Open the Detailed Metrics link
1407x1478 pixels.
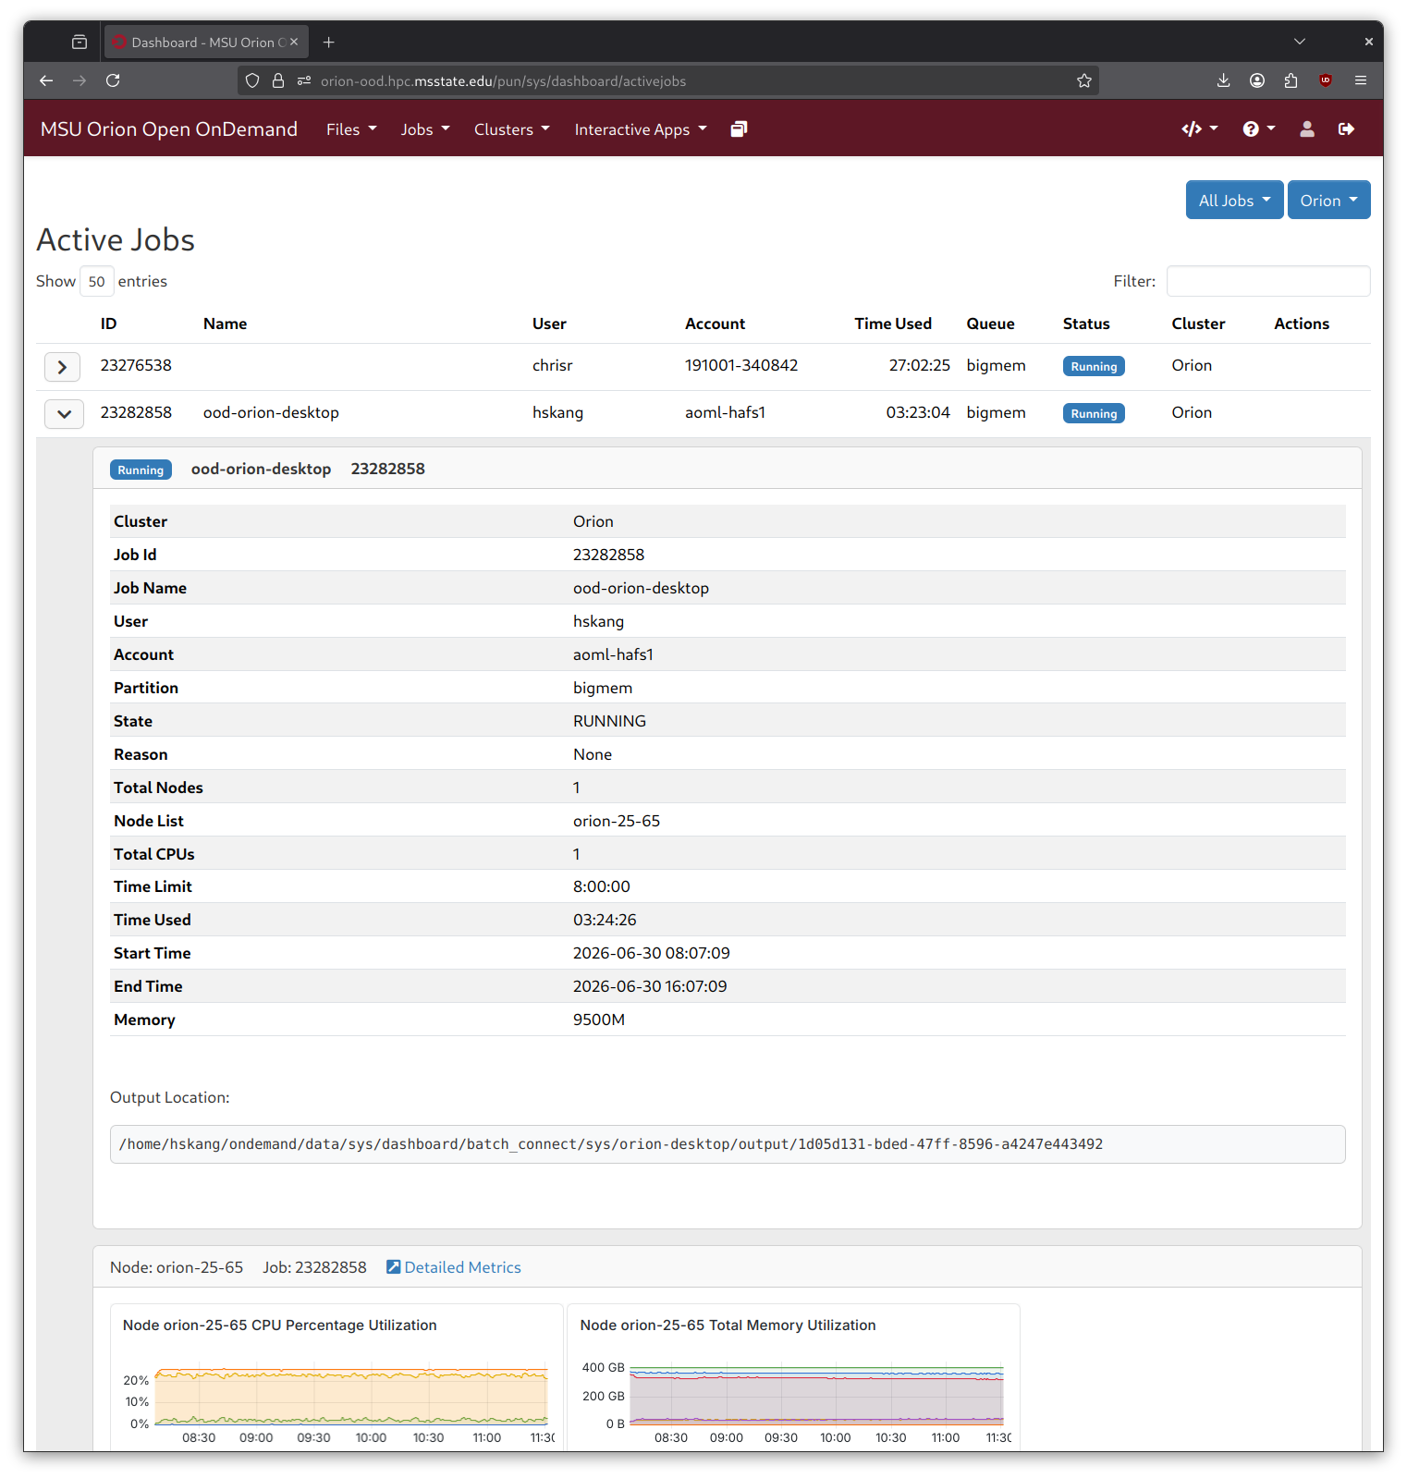462,1267
